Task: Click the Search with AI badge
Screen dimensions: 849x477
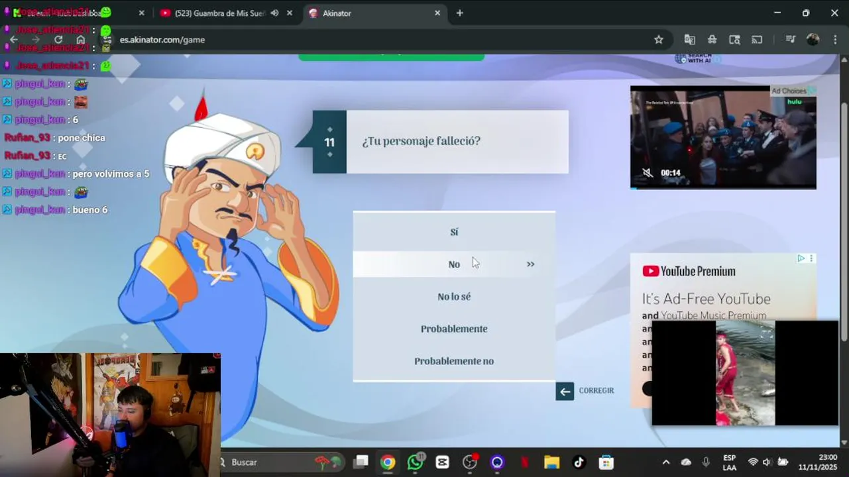Action: [x=699, y=58]
